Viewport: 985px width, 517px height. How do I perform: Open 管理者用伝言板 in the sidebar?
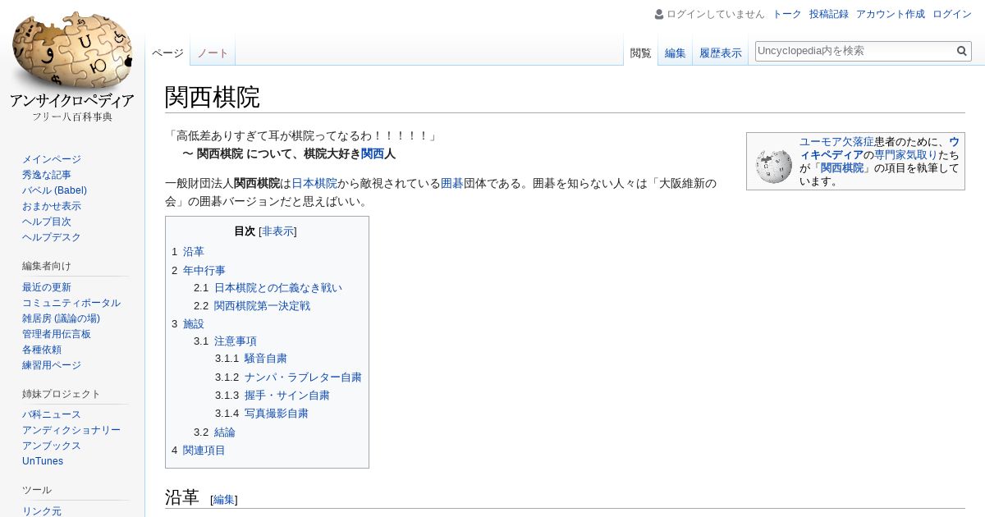tap(57, 334)
